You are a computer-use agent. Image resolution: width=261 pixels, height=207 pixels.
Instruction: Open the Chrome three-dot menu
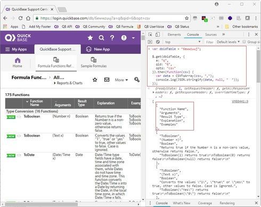coord(256,18)
